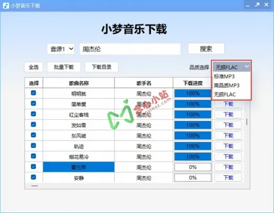Select the song name cell 轨迹
The height and width of the screenshot is (213, 274).
click(79, 147)
